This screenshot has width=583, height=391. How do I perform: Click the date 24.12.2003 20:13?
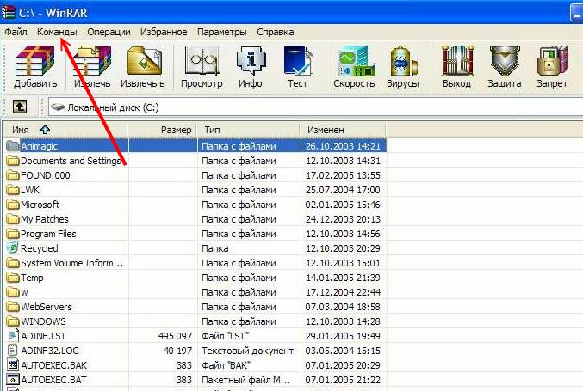click(344, 219)
